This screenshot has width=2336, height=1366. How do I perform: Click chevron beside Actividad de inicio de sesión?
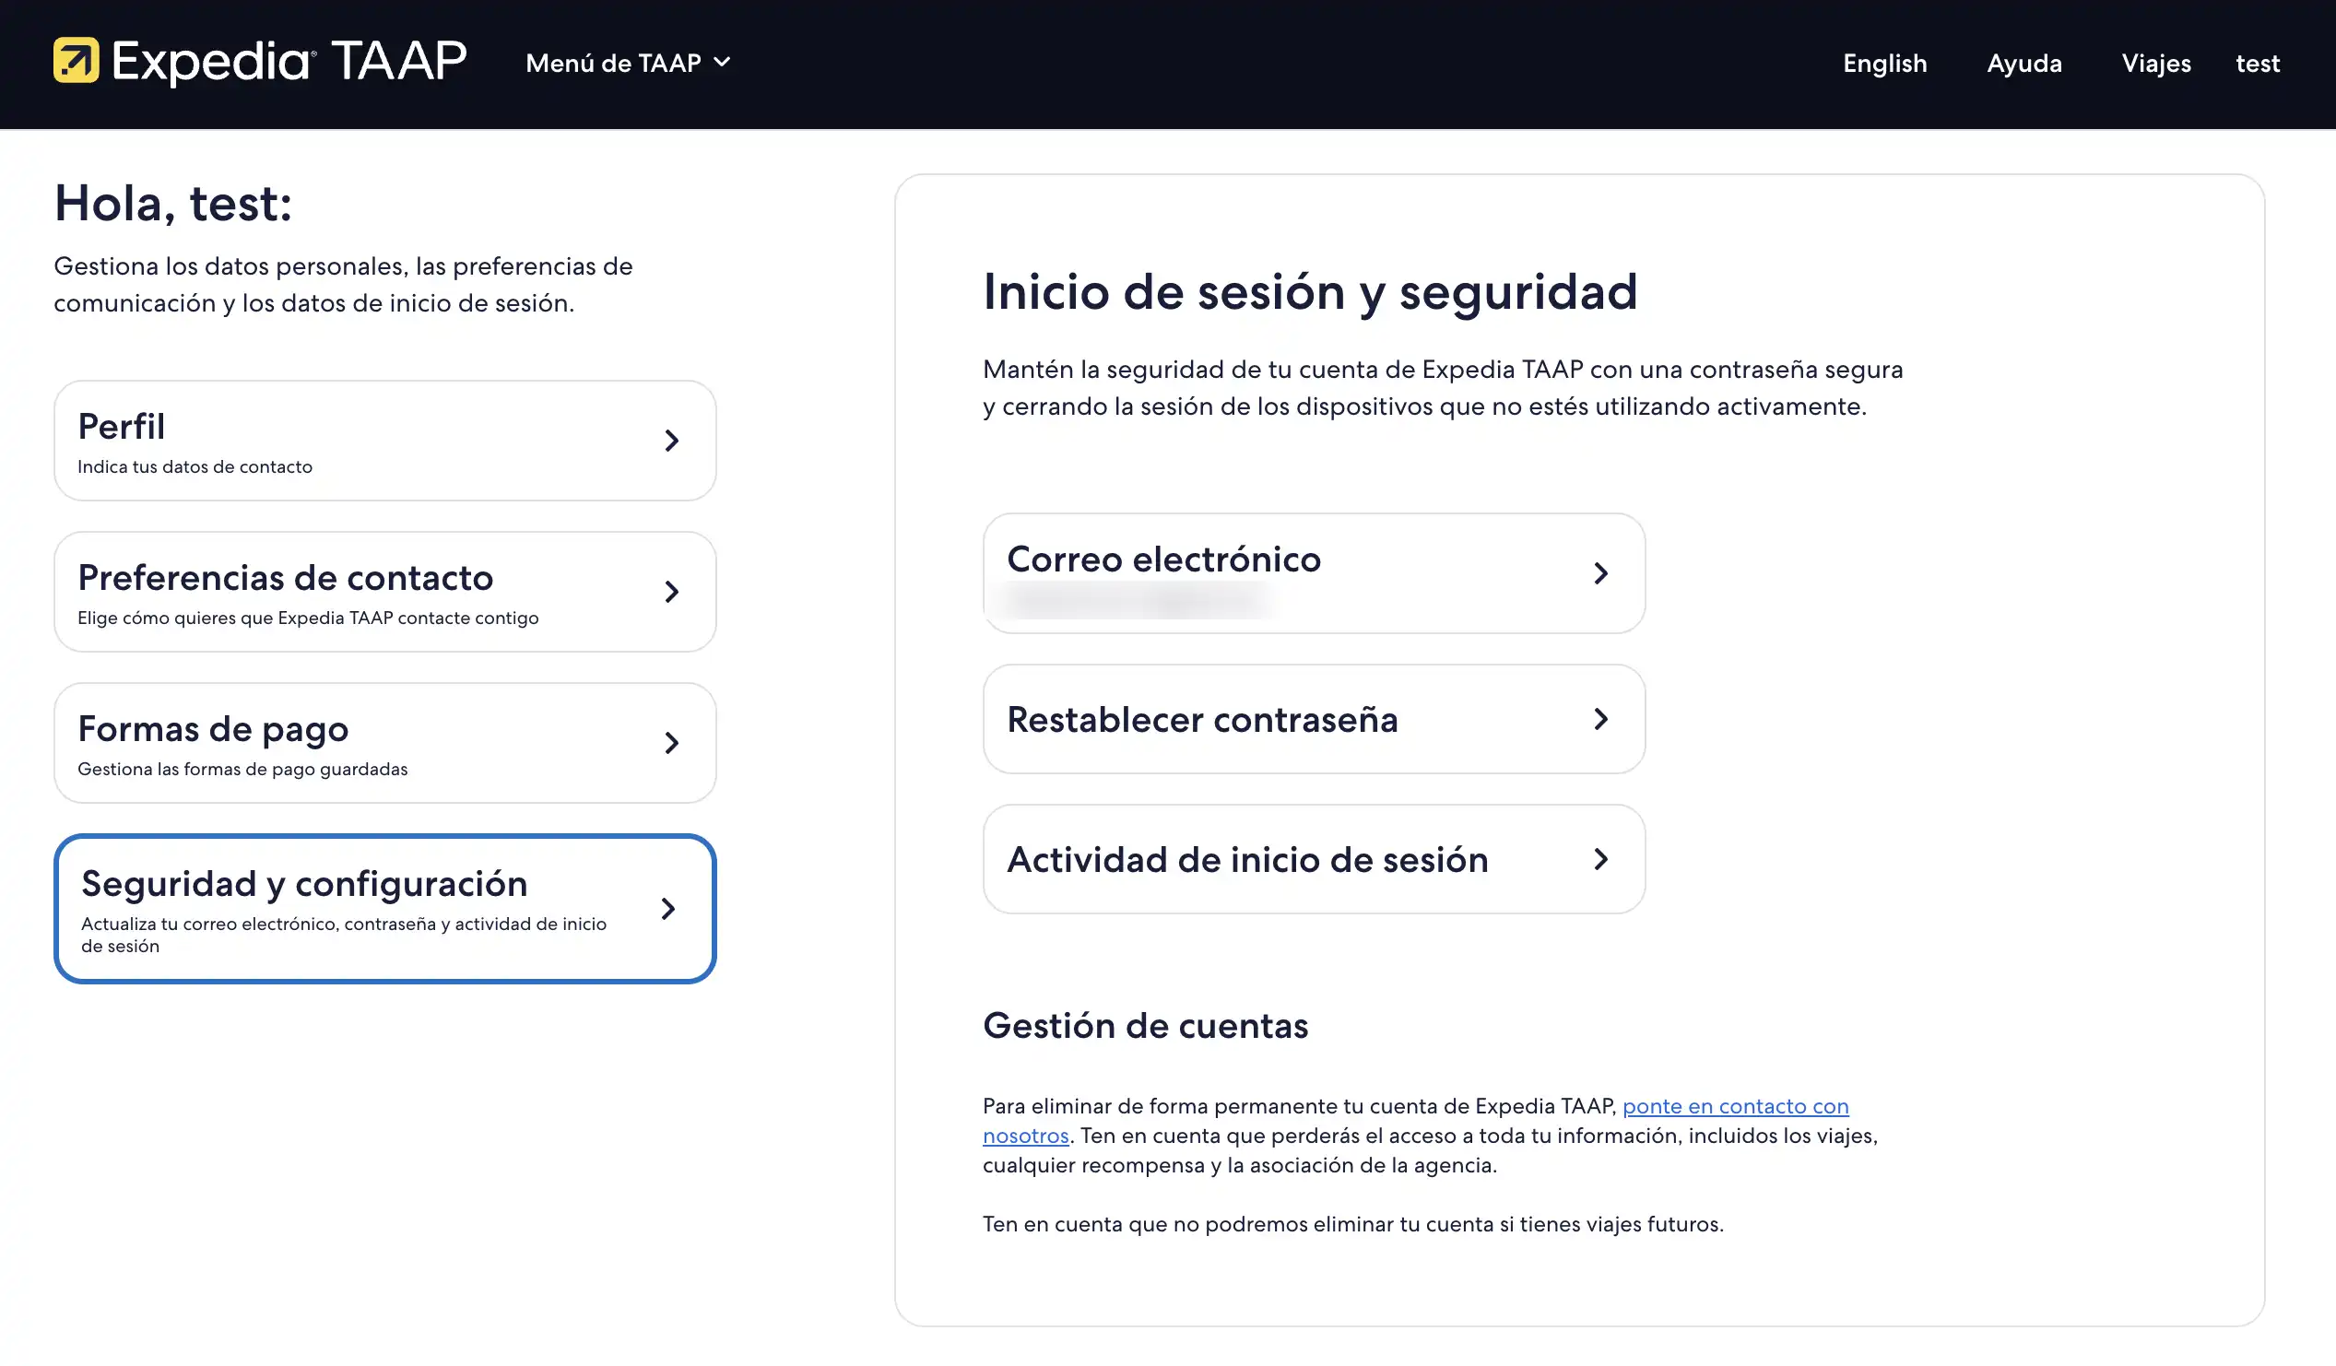pyautogui.click(x=1601, y=858)
